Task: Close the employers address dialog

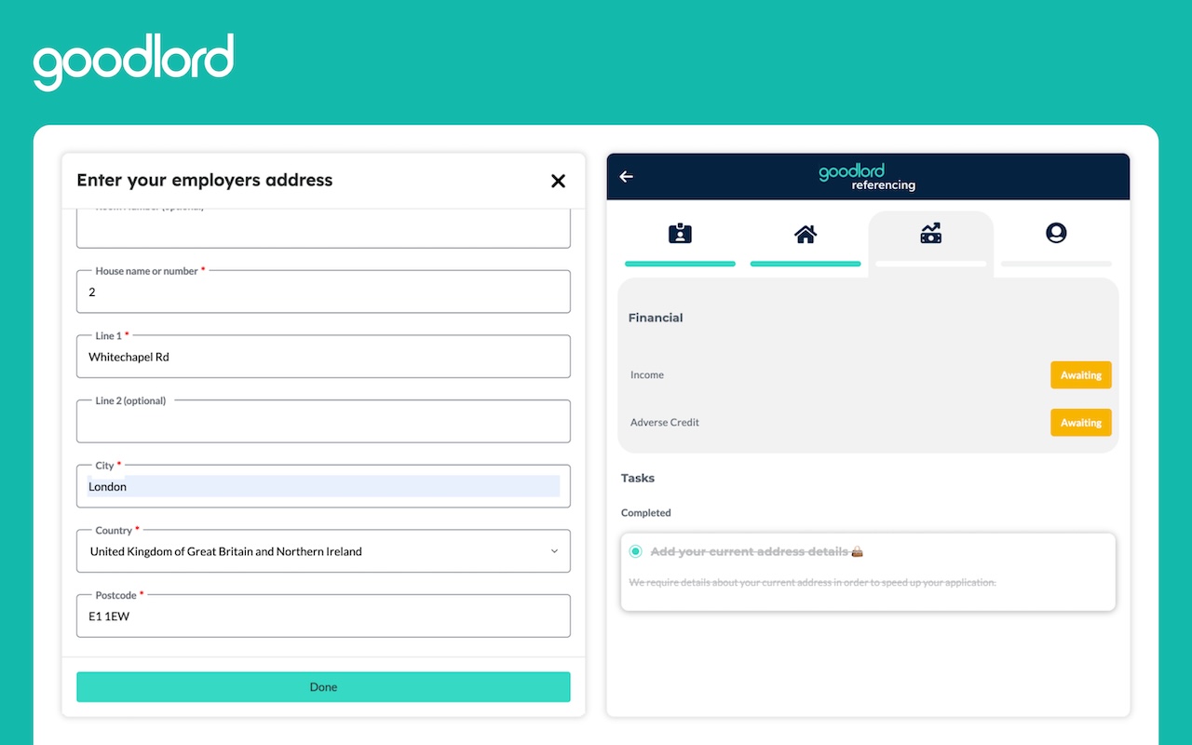Action: (558, 181)
